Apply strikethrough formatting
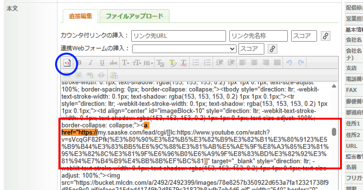The image size is (363, 190). click(113, 63)
